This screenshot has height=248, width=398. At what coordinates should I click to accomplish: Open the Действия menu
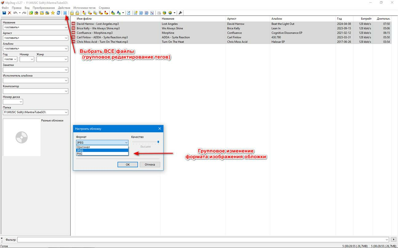(x=64, y=8)
